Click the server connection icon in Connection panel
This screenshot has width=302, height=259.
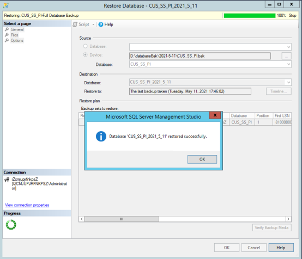point(7,180)
